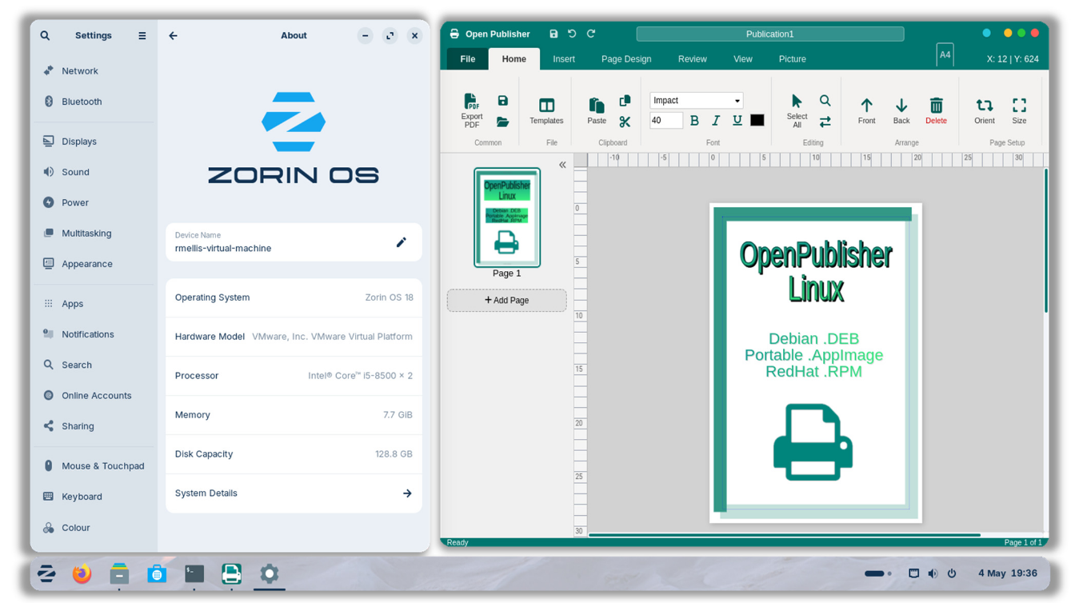Open Network settings in the sidebar

(94, 71)
